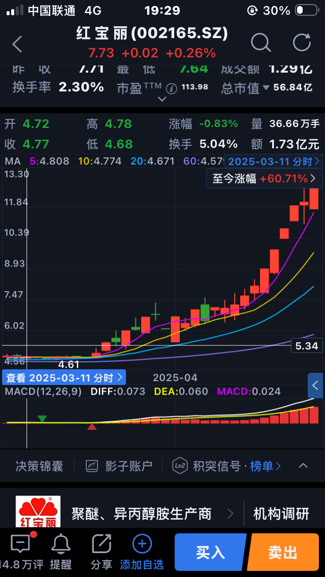The image size is (325, 577).
Task: Tap 查看 2025-03-11 分时 button
Action: (64, 377)
